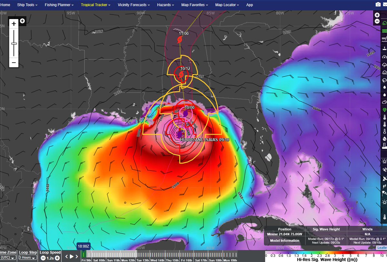Step to next forecast frame
The width and height of the screenshot is (387, 262).
[x=77, y=257]
